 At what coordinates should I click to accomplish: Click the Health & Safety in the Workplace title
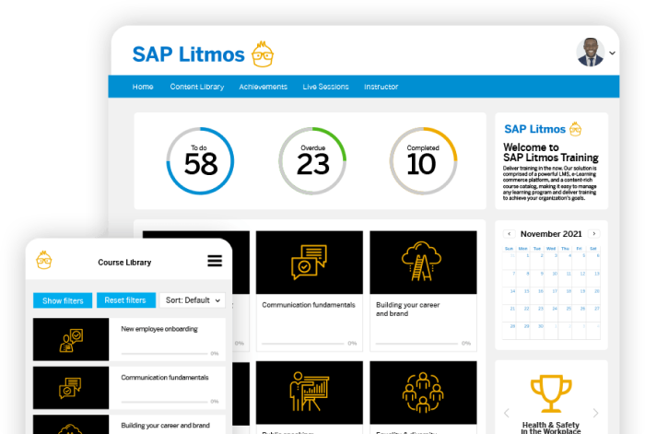pos(551,428)
